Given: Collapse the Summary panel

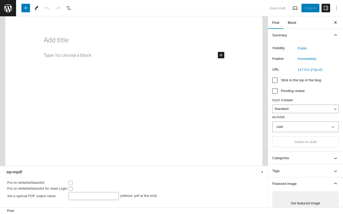Looking at the screenshot, I should click(x=305, y=35).
